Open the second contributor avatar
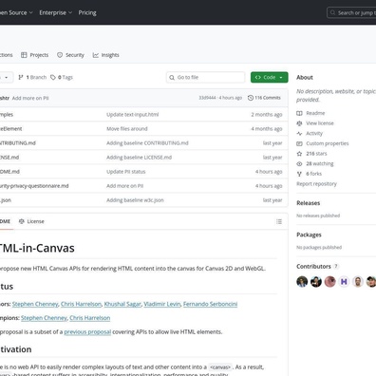376x376 pixels. coord(316,281)
